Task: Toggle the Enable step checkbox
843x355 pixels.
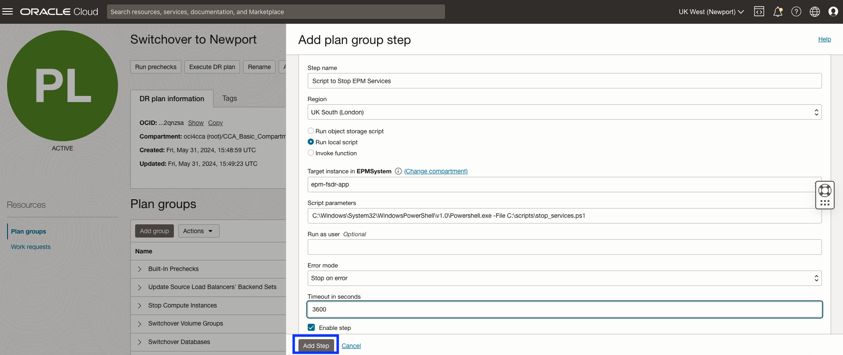Action: point(311,327)
